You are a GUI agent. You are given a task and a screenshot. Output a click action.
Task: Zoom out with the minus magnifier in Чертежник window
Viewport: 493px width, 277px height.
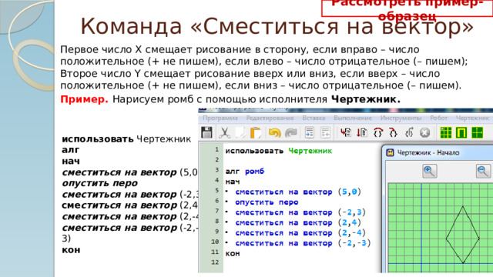483,171
